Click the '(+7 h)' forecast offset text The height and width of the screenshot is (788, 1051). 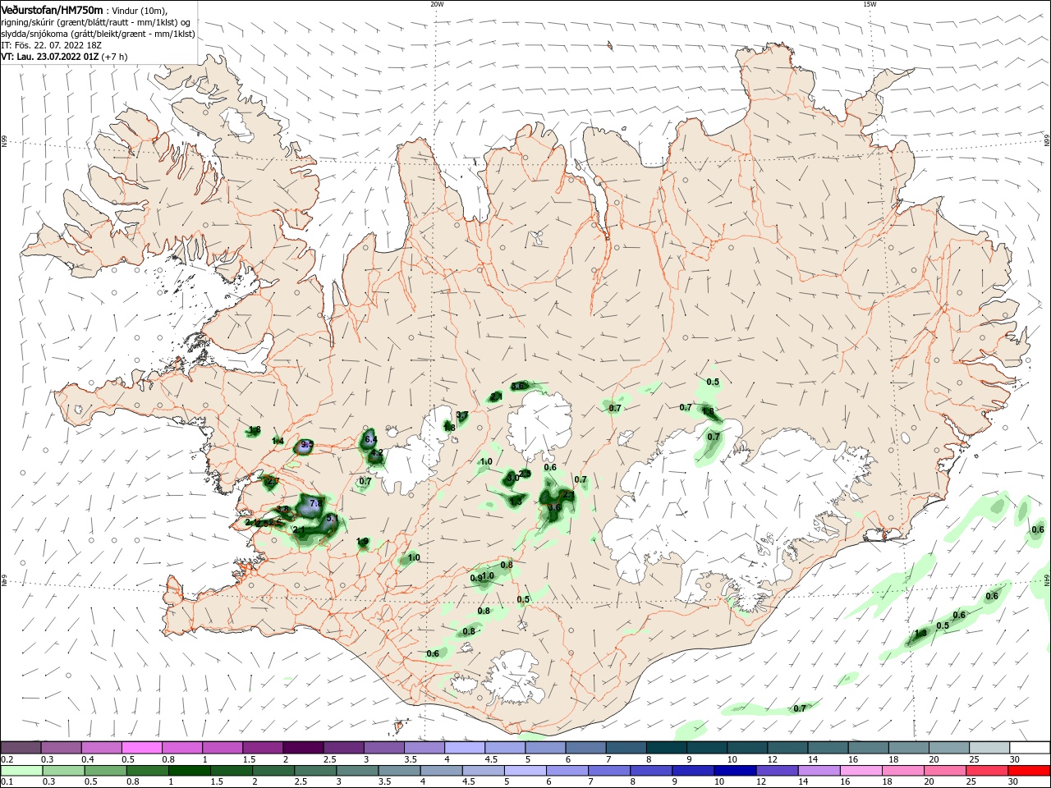pos(115,57)
